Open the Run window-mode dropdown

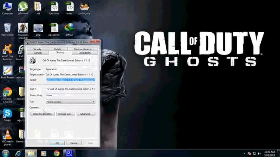pyautogui.click(x=70, y=102)
